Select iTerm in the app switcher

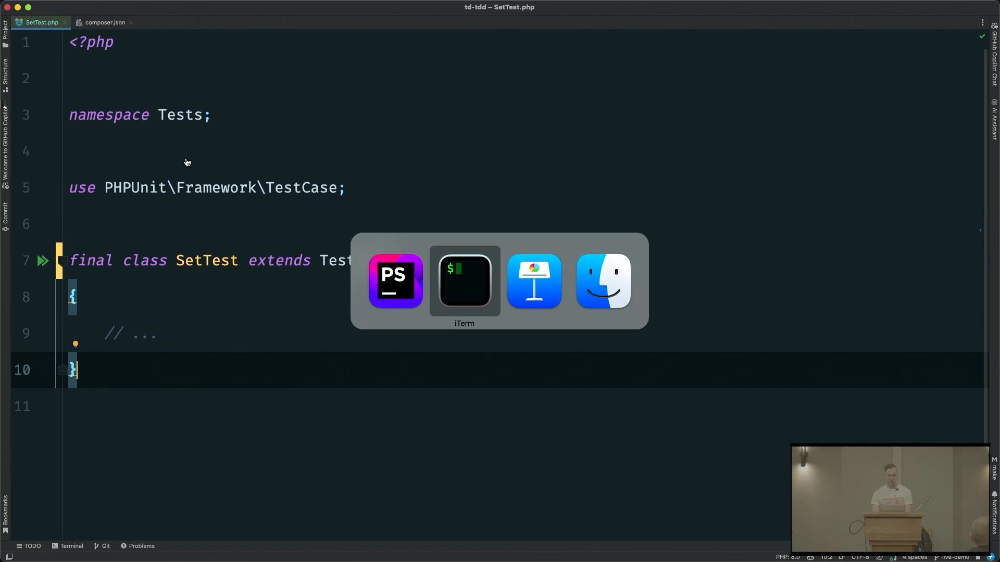(465, 281)
